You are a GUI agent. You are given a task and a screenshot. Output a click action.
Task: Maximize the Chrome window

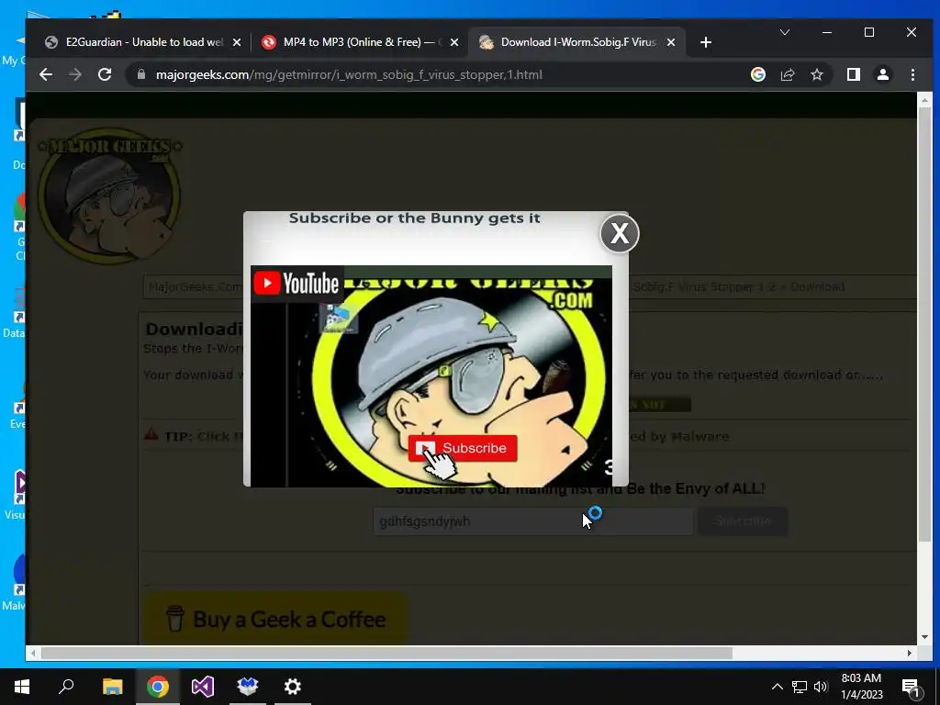(869, 32)
